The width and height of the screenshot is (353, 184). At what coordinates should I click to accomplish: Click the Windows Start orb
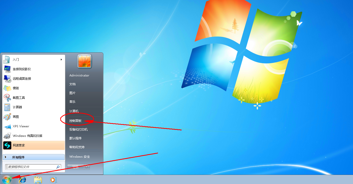[7, 179]
